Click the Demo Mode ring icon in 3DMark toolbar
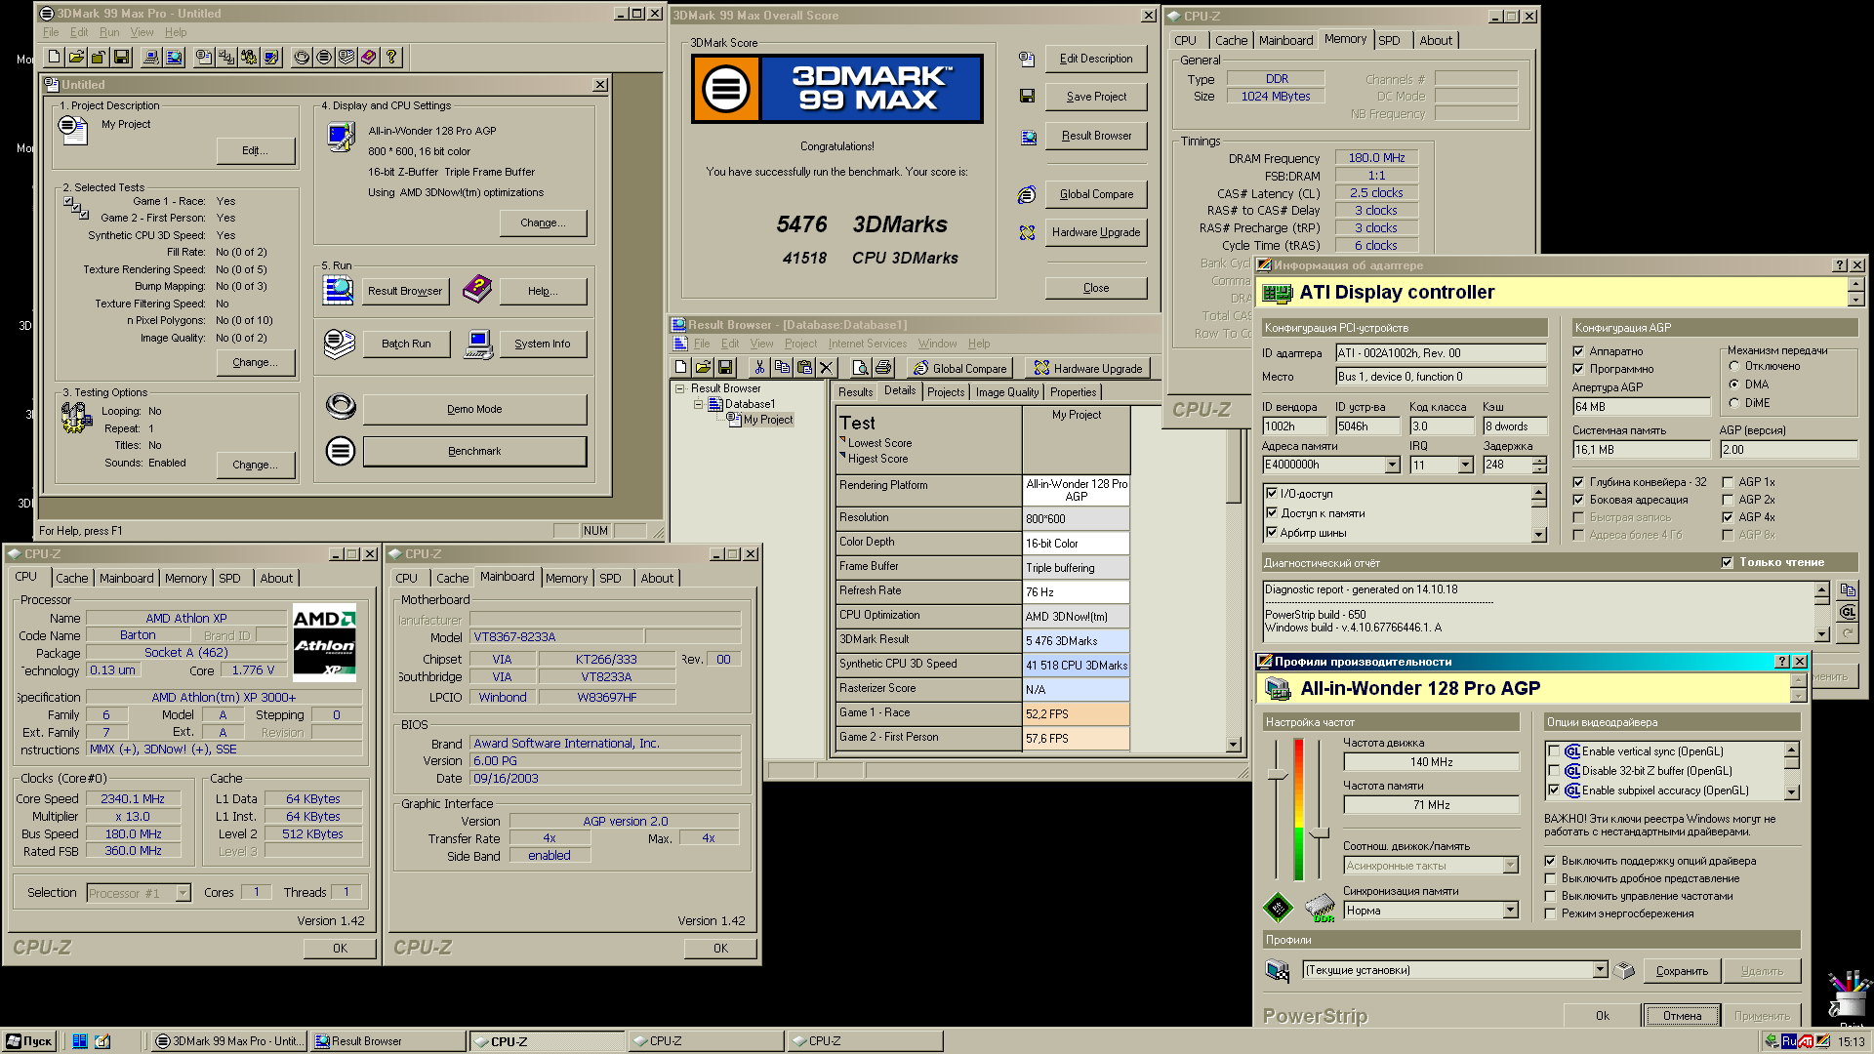 (x=302, y=58)
